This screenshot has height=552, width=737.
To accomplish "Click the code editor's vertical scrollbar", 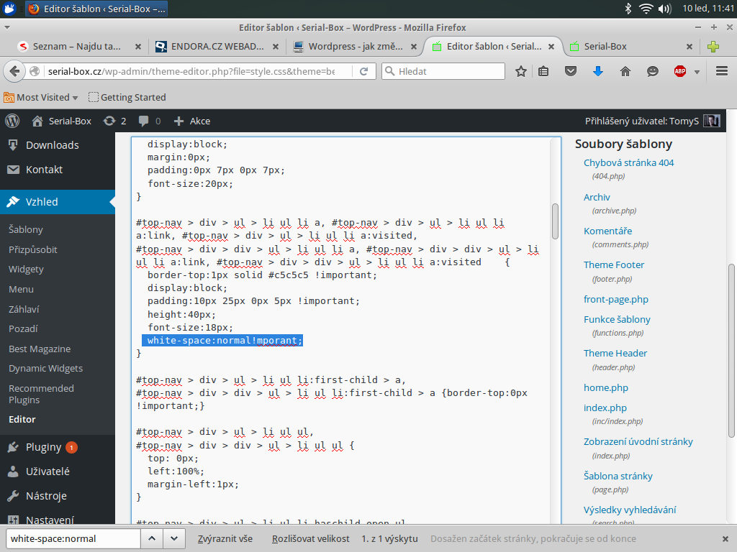I will [x=555, y=221].
